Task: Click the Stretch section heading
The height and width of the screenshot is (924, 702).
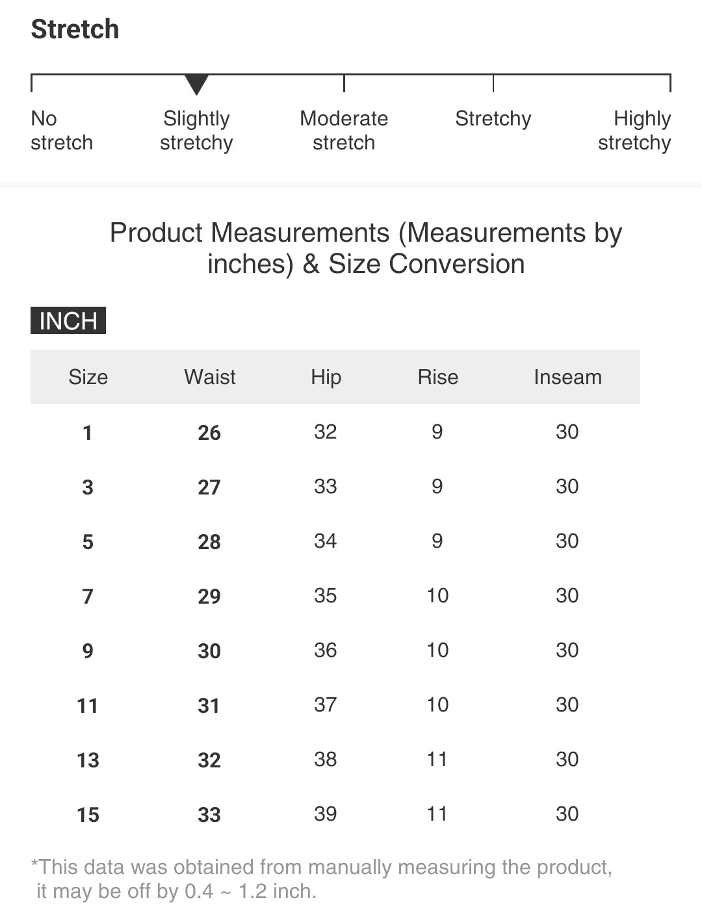Action: click(75, 29)
